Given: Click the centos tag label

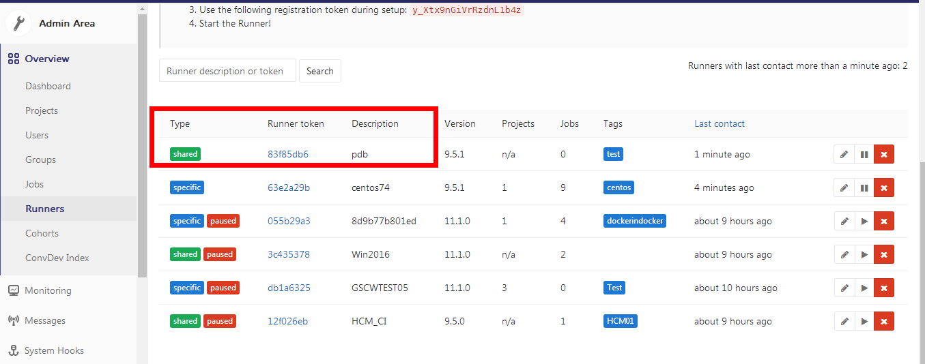Looking at the screenshot, I should pos(618,187).
